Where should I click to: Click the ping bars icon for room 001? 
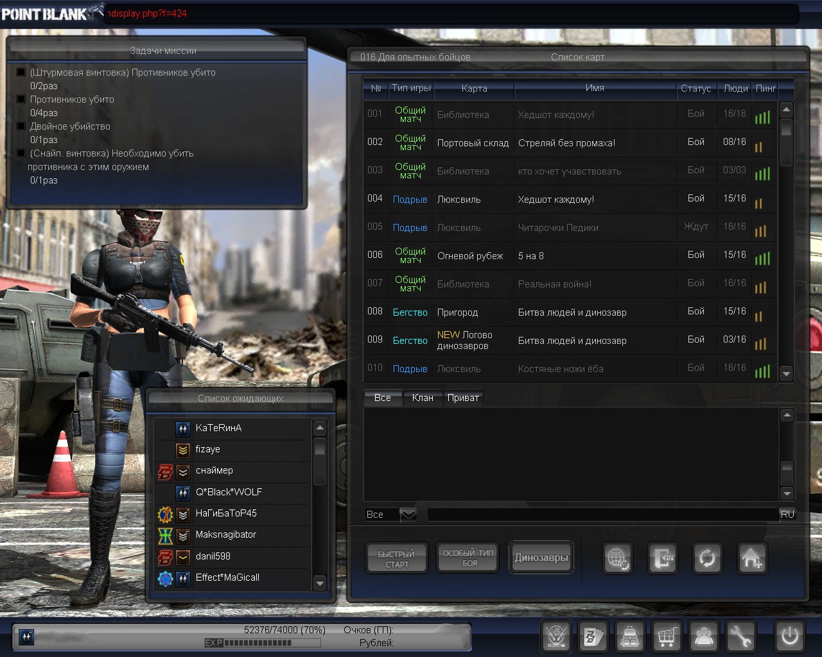coord(762,117)
